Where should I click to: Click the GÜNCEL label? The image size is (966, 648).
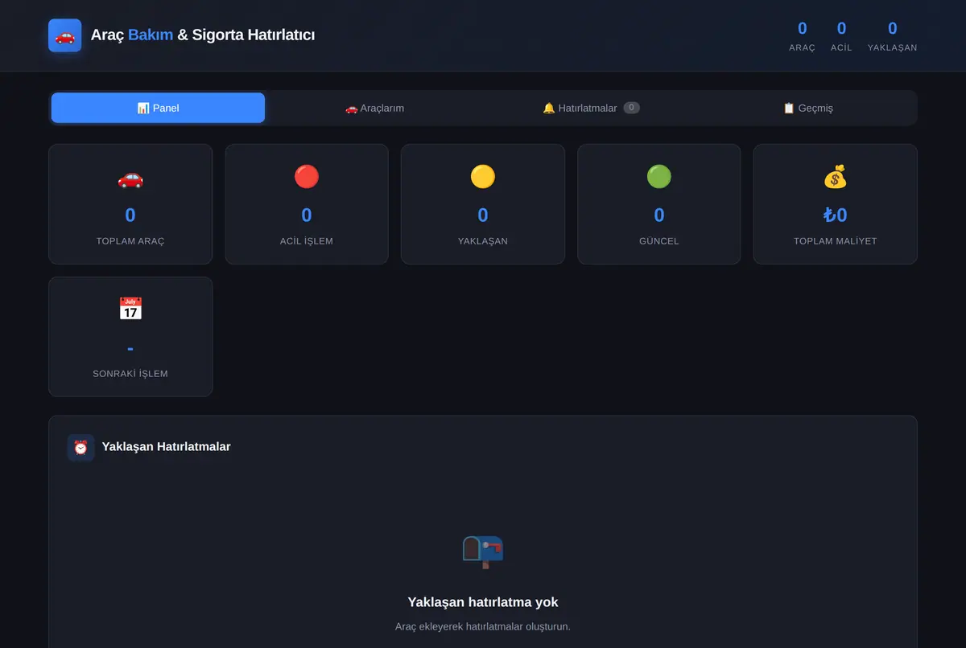659,241
